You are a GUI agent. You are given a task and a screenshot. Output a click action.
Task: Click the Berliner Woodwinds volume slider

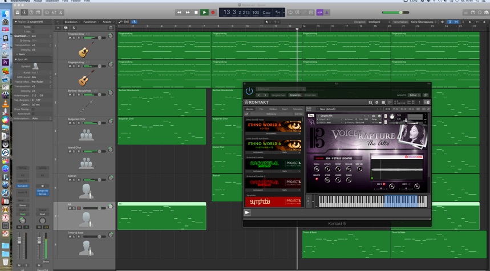pos(94,95)
